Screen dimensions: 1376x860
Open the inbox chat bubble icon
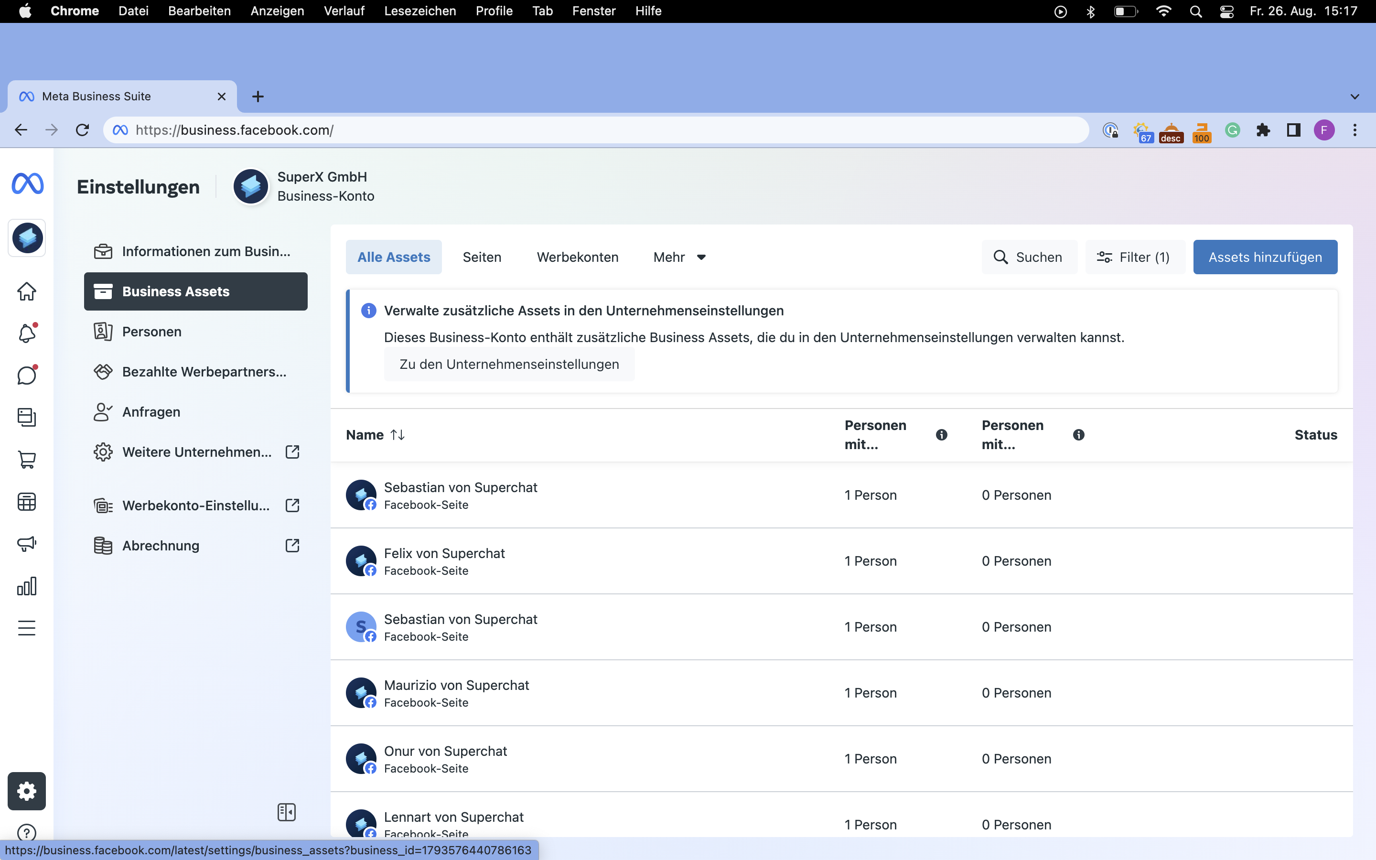click(x=27, y=375)
